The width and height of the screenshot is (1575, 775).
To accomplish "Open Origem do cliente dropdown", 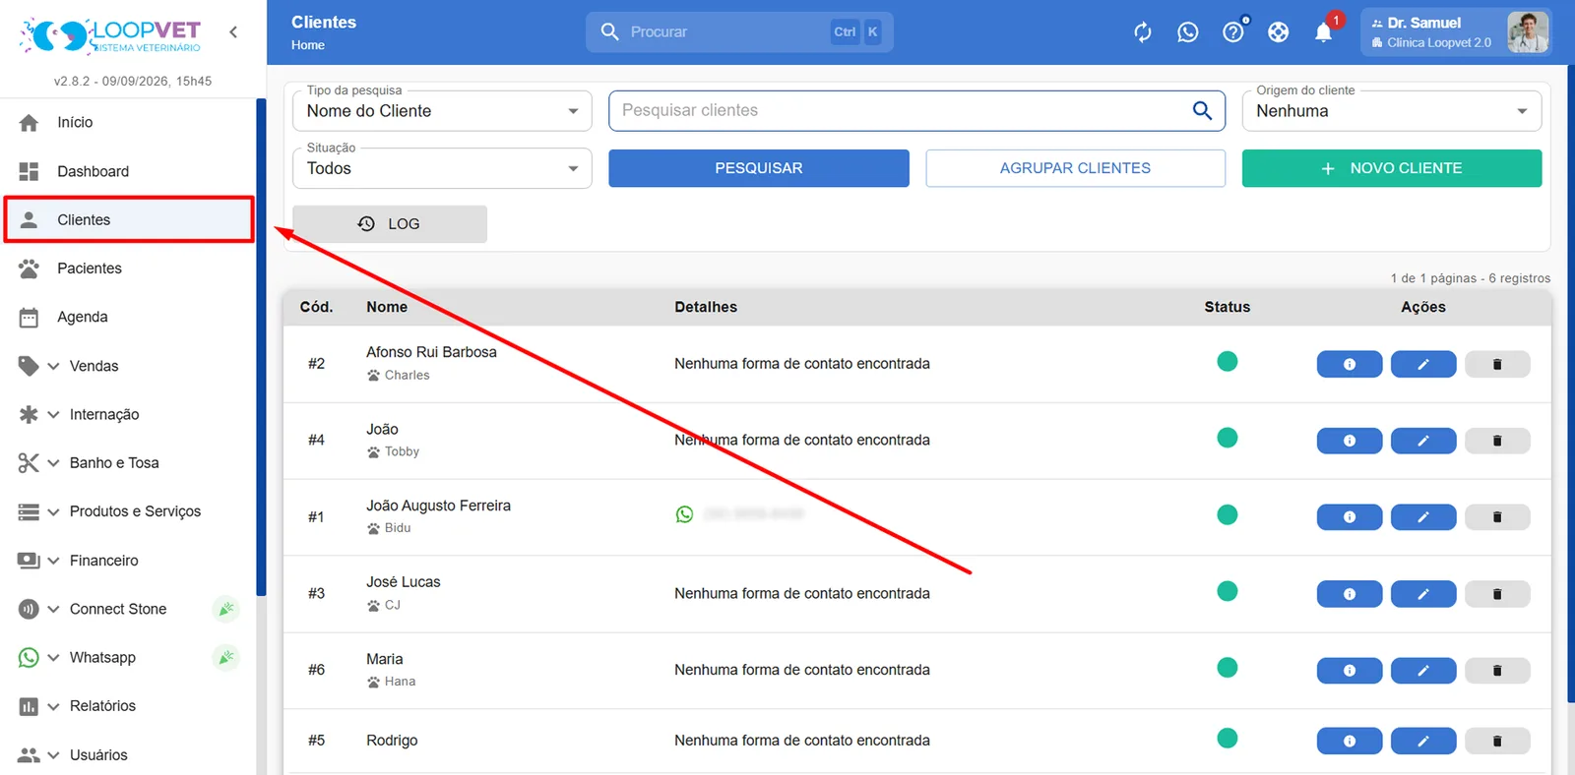I will click(1391, 111).
